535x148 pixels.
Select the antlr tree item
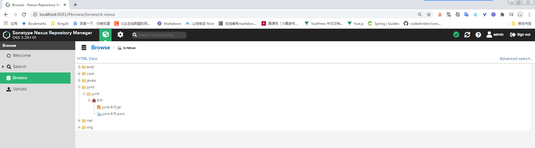[91, 67]
